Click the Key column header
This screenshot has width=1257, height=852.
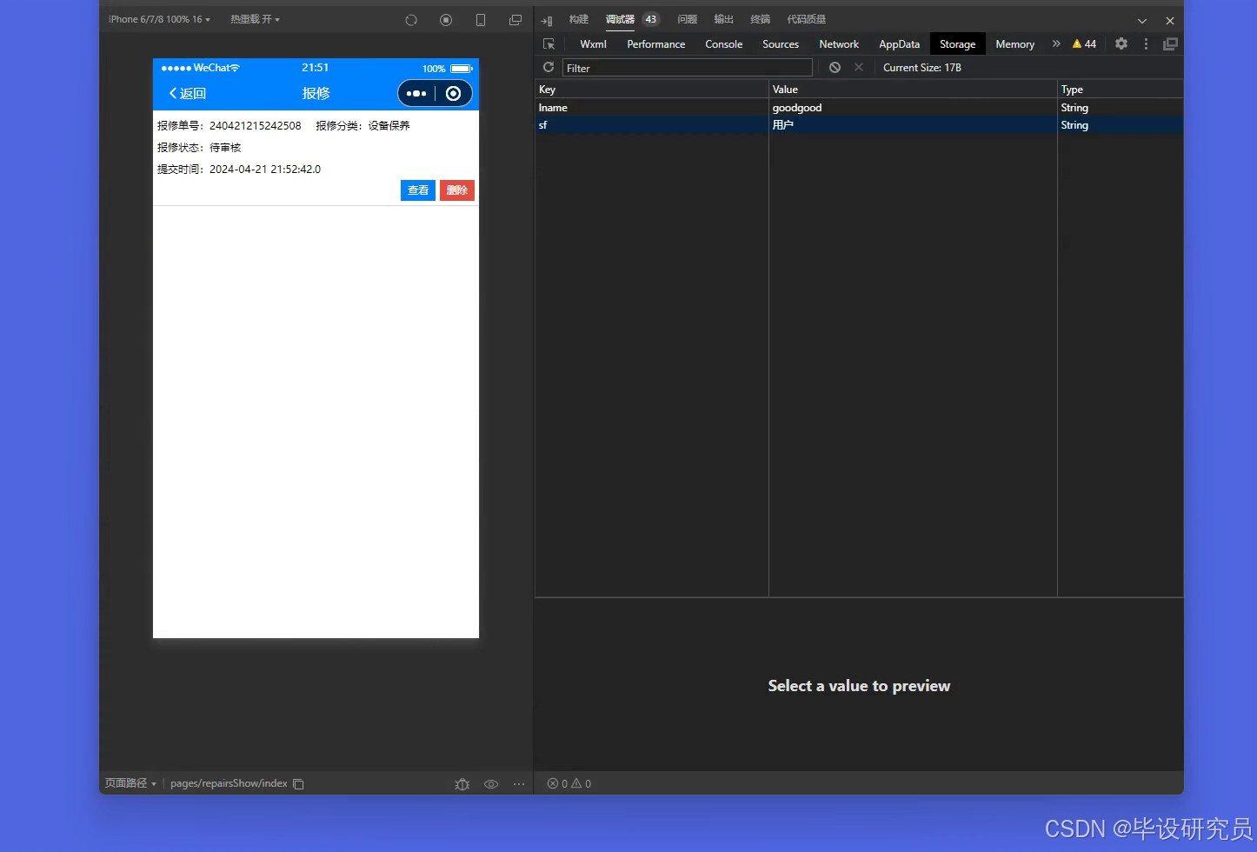pyautogui.click(x=651, y=90)
